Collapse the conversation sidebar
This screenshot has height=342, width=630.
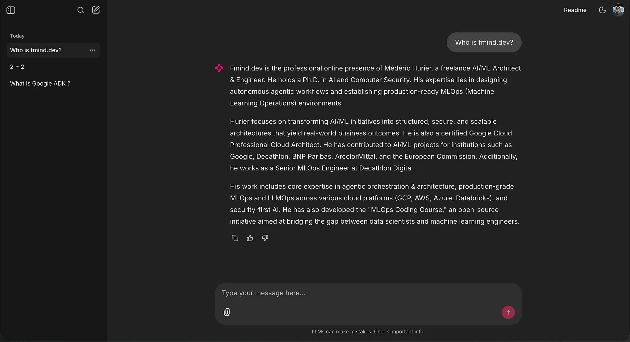click(11, 10)
